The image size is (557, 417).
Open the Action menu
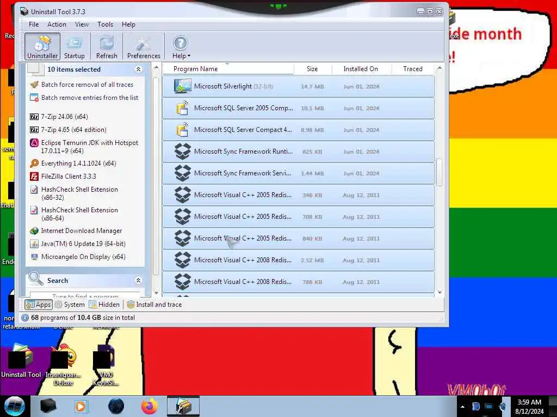click(x=57, y=24)
